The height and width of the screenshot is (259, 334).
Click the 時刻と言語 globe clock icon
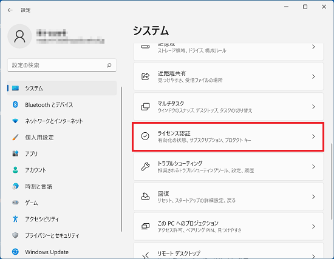pos(15,186)
